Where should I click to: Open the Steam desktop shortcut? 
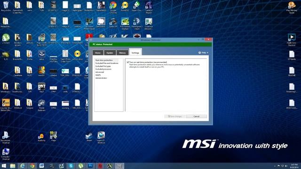89,137
